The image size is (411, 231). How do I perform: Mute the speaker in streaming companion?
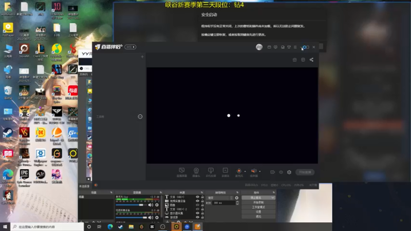click(253, 171)
